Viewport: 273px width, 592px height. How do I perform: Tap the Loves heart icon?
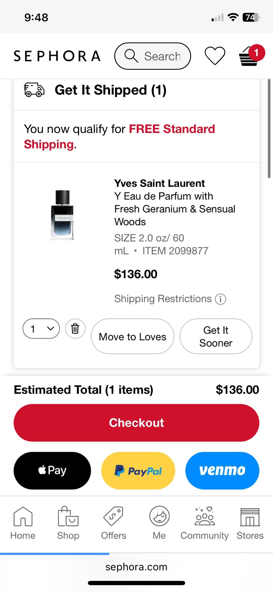point(215,56)
